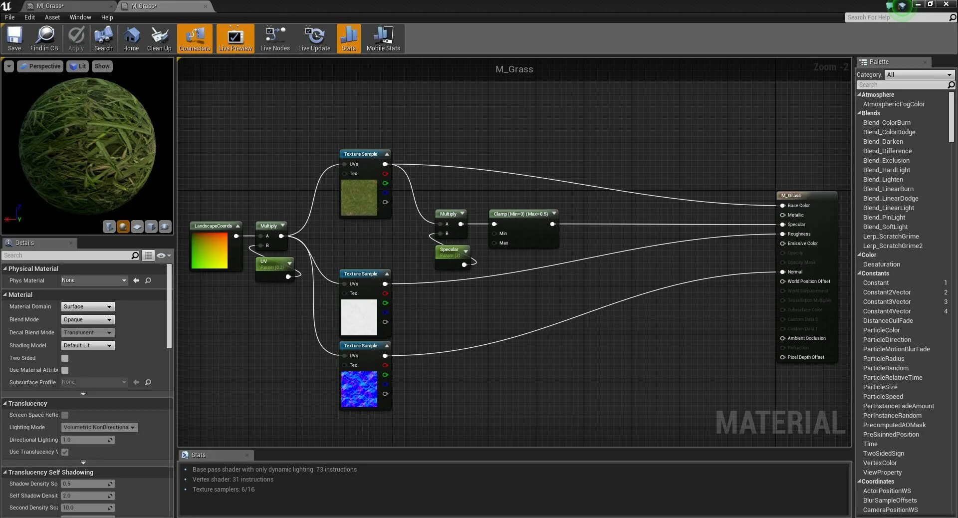This screenshot has height=518, width=958.
Task: Collapse top Texture Sample node preview
Action: (x=387, y=154)
